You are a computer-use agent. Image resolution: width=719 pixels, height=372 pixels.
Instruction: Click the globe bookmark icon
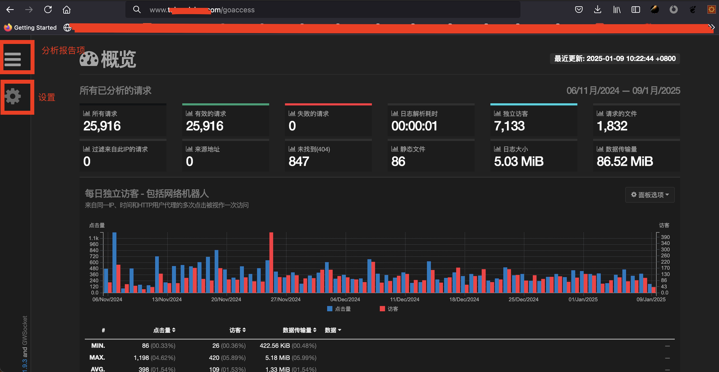click(67, 27)
